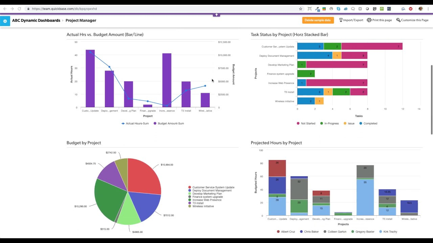Click the green Finance system upgrade bar

(x=306, y=74)
